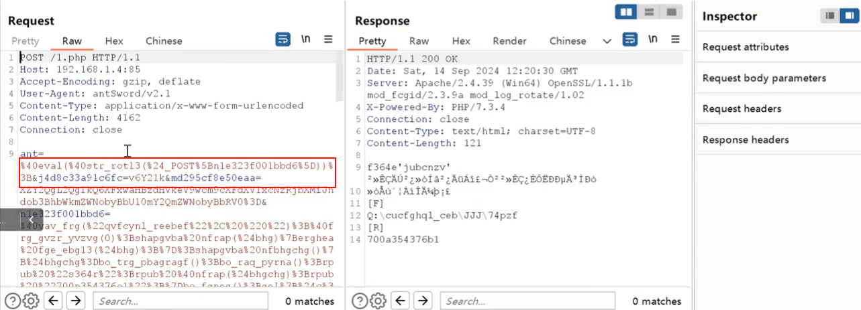
Task: Click the Request panel vertical scrollbar
Action: point(339,77)
